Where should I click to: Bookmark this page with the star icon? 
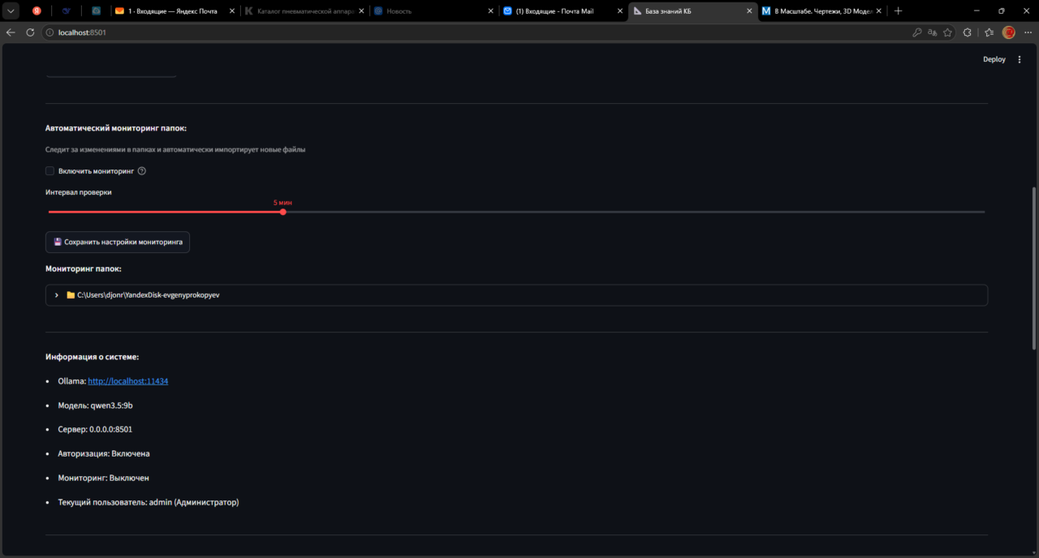pos(947,32)
